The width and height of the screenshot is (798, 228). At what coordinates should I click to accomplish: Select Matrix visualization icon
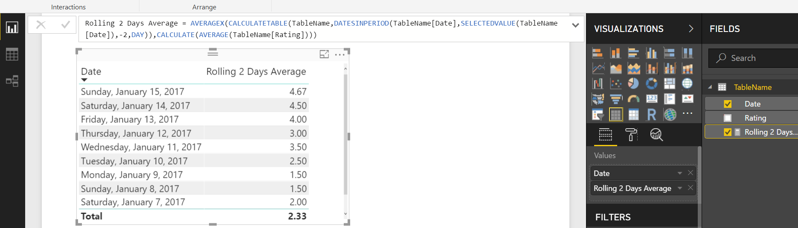point(633,114)
